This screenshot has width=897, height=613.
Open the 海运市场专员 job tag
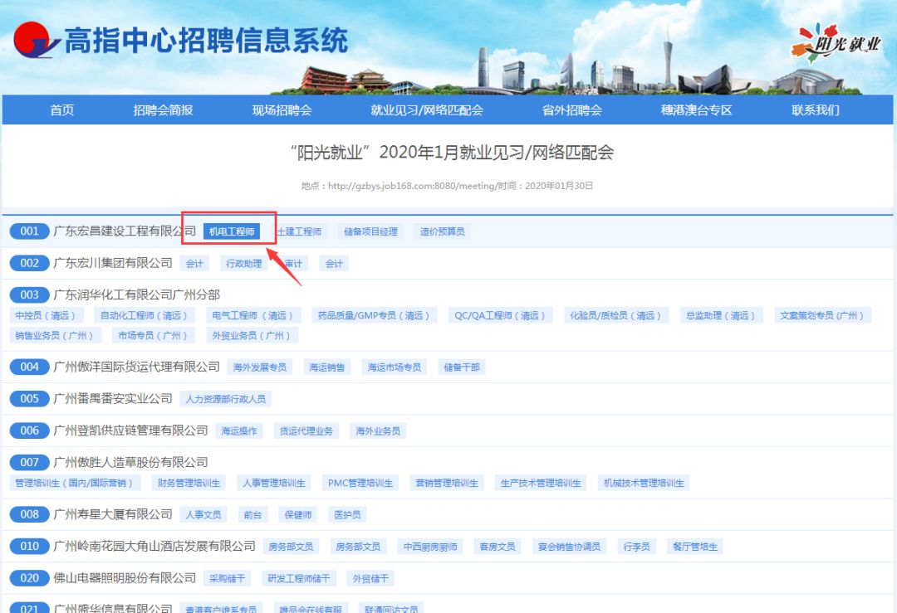395,367
